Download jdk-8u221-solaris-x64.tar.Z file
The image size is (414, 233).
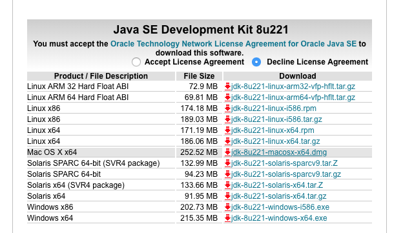[277, 185]
